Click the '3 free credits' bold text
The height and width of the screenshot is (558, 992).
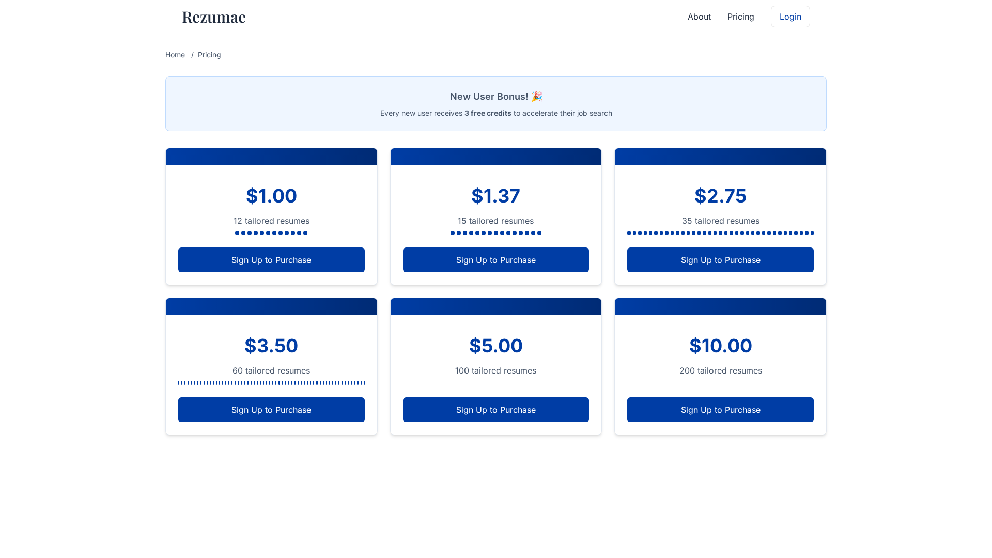pyautogui.click(x=488, y=113)
